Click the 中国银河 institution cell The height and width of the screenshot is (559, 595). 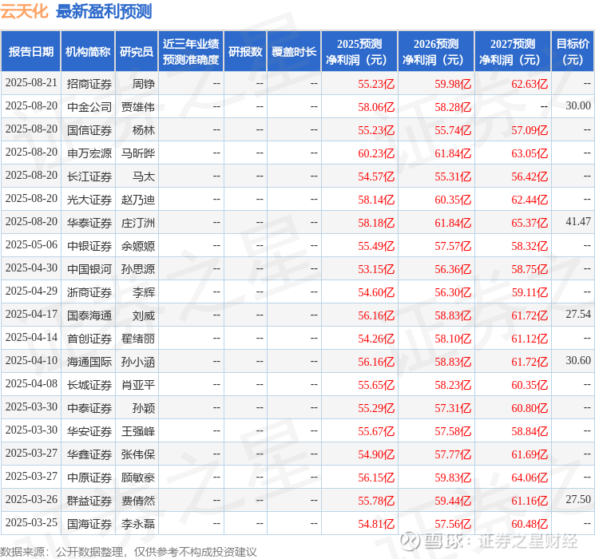coord(89,268)
